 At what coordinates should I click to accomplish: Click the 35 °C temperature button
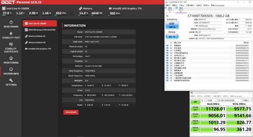pos(172,37)
